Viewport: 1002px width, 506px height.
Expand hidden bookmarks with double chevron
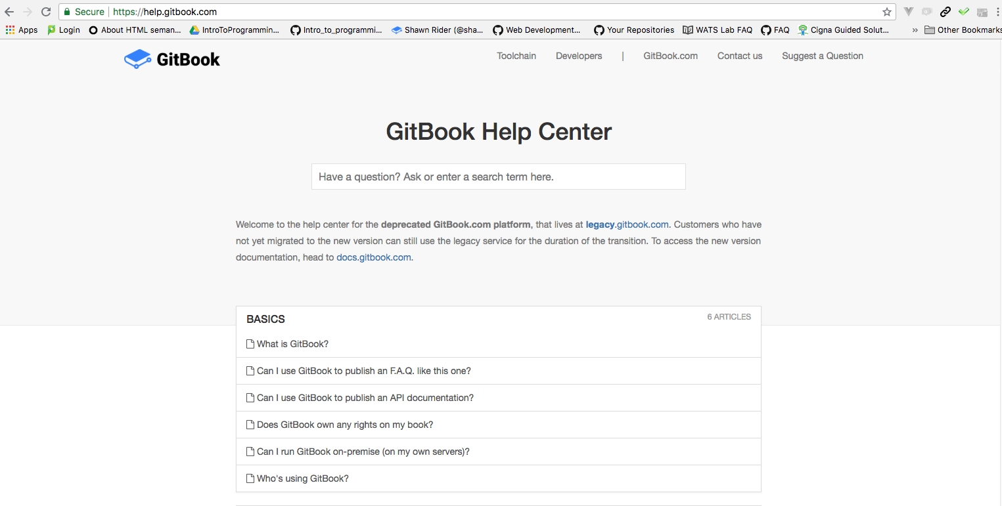pos(915,30)
